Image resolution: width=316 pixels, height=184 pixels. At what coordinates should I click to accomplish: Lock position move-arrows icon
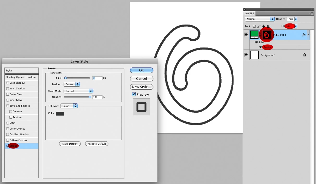pyautogui.click(x=263, y=26)
